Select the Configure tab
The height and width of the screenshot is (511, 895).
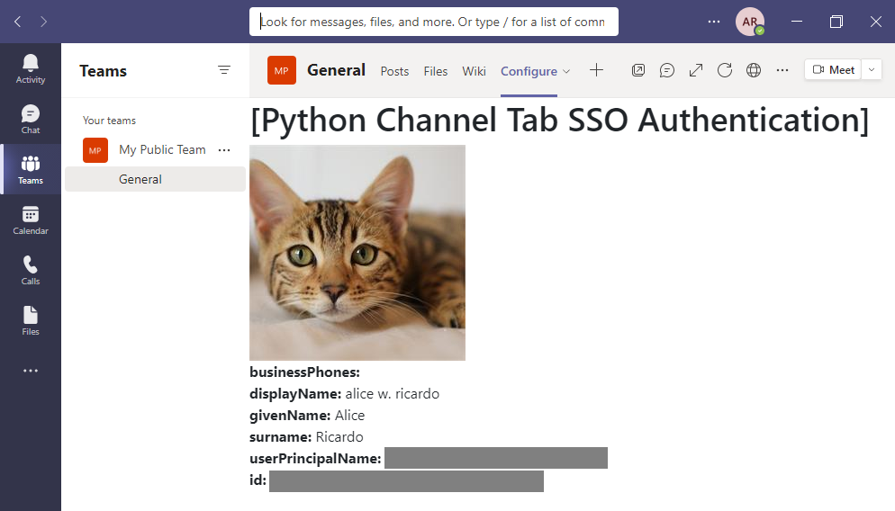[x=529, y=71]
